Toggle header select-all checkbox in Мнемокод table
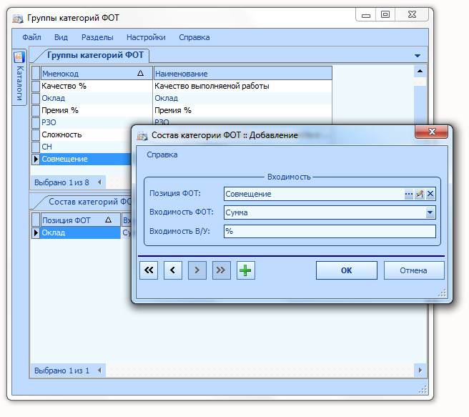The image size is (469, 417). click(36, 73)
